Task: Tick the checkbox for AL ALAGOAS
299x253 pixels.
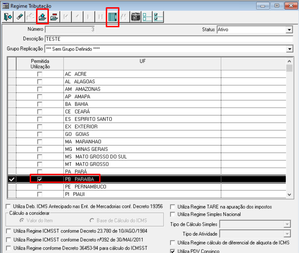Action: tap(40, 82)
